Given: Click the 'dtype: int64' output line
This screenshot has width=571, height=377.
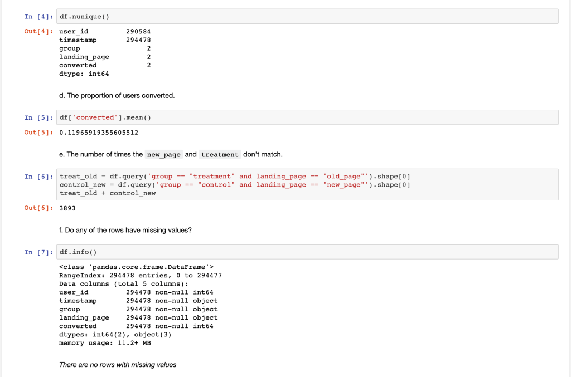Looking at the screenshot, I should click(84, 74).
